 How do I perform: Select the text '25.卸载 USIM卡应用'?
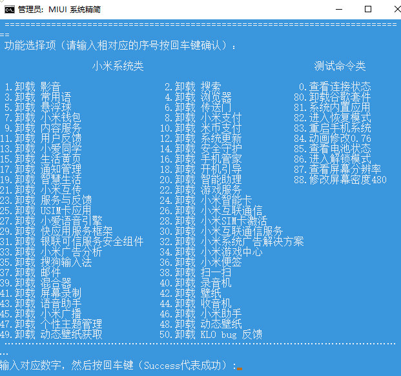46,211
